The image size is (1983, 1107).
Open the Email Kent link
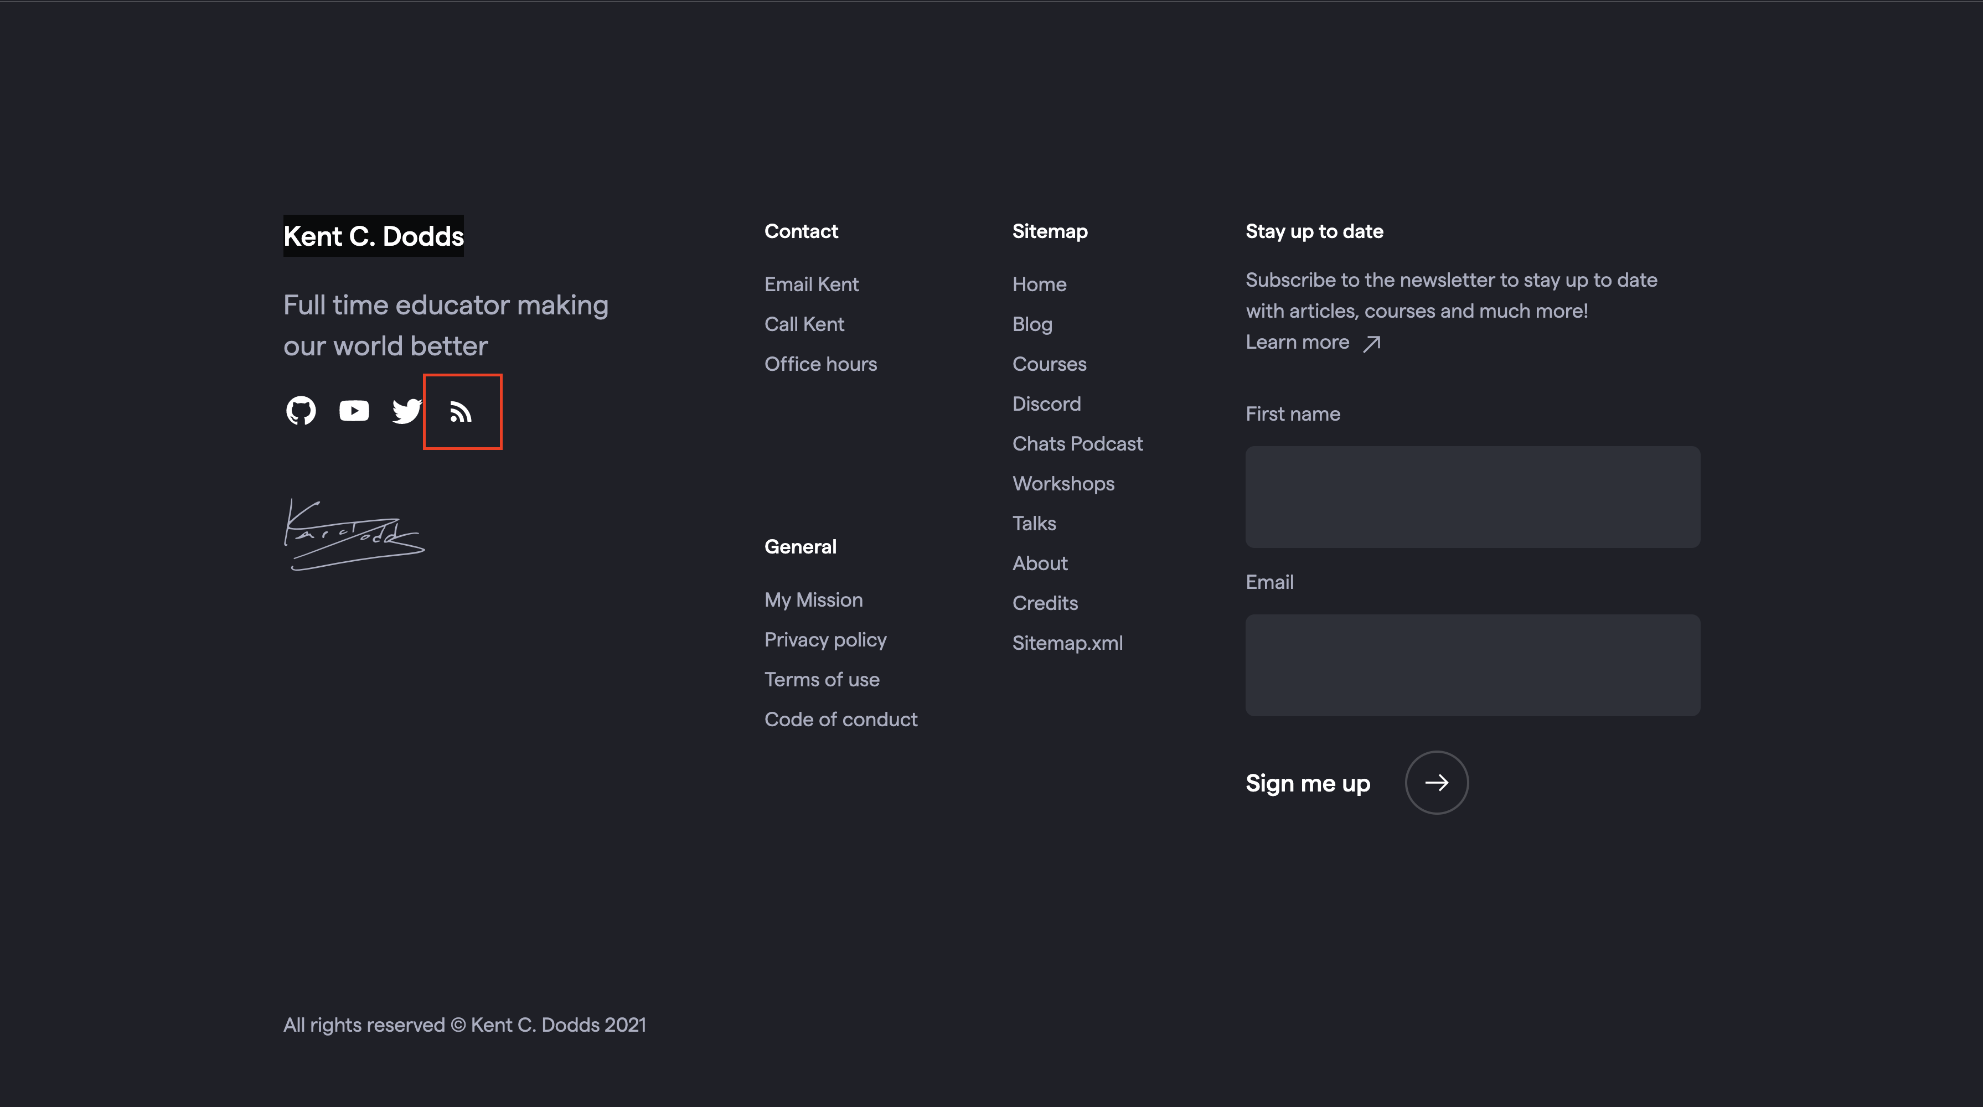click(812, 284)
